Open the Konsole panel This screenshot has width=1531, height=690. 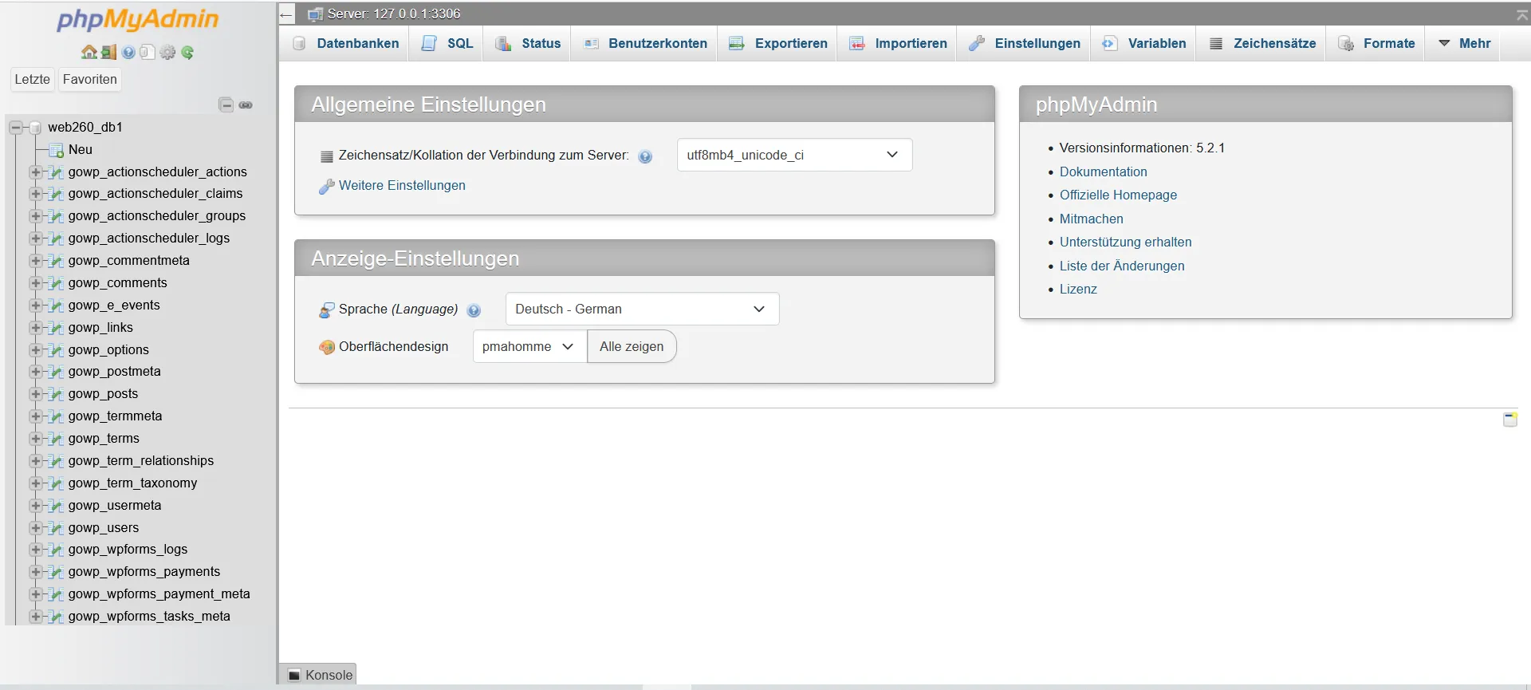click(x=319, y=675)
